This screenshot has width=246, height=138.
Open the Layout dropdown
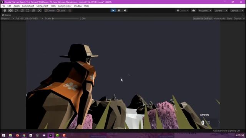[x=237, y=10]
